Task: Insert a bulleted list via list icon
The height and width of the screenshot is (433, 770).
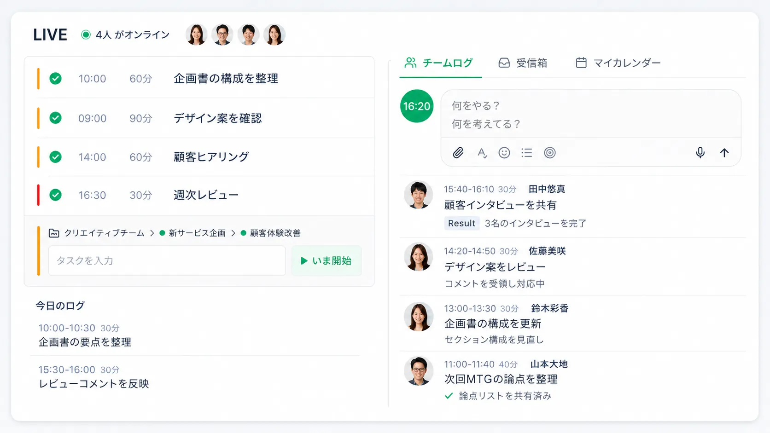Action: click(527, 153)
